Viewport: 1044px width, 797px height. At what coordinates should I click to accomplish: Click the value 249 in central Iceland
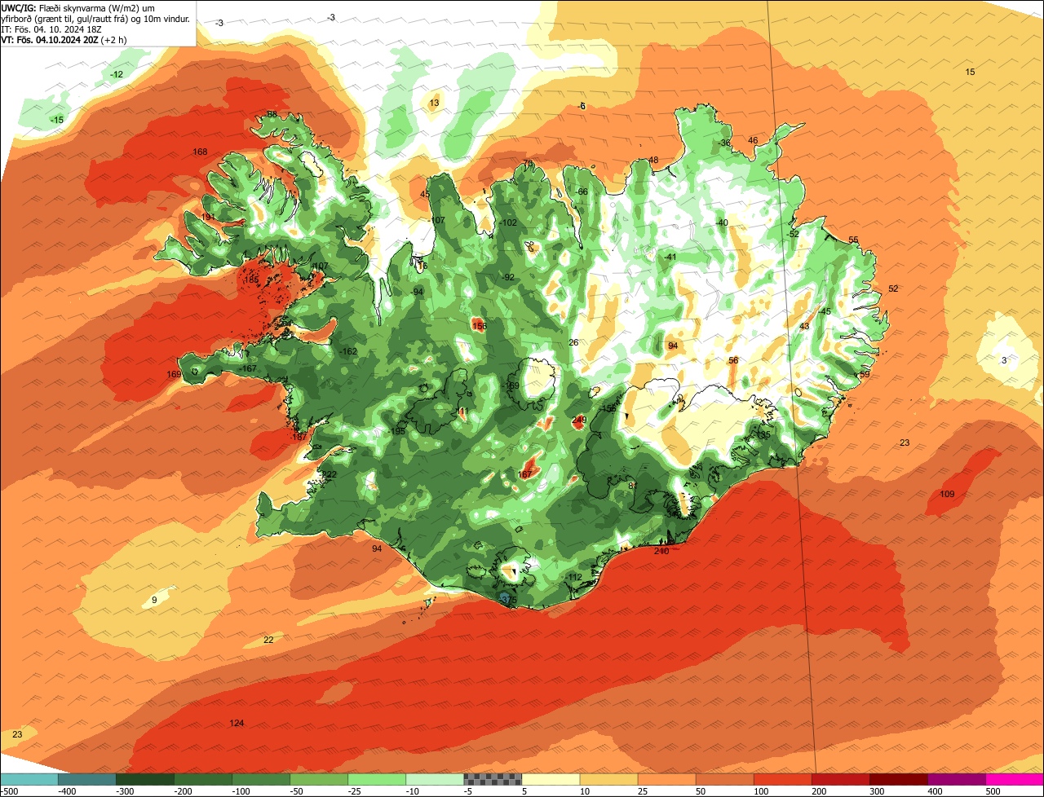(x=579, y=420)
